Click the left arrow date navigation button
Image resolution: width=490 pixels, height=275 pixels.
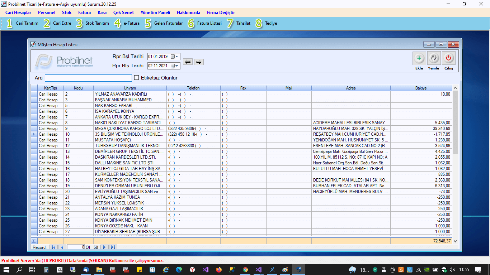pos(187,62)
